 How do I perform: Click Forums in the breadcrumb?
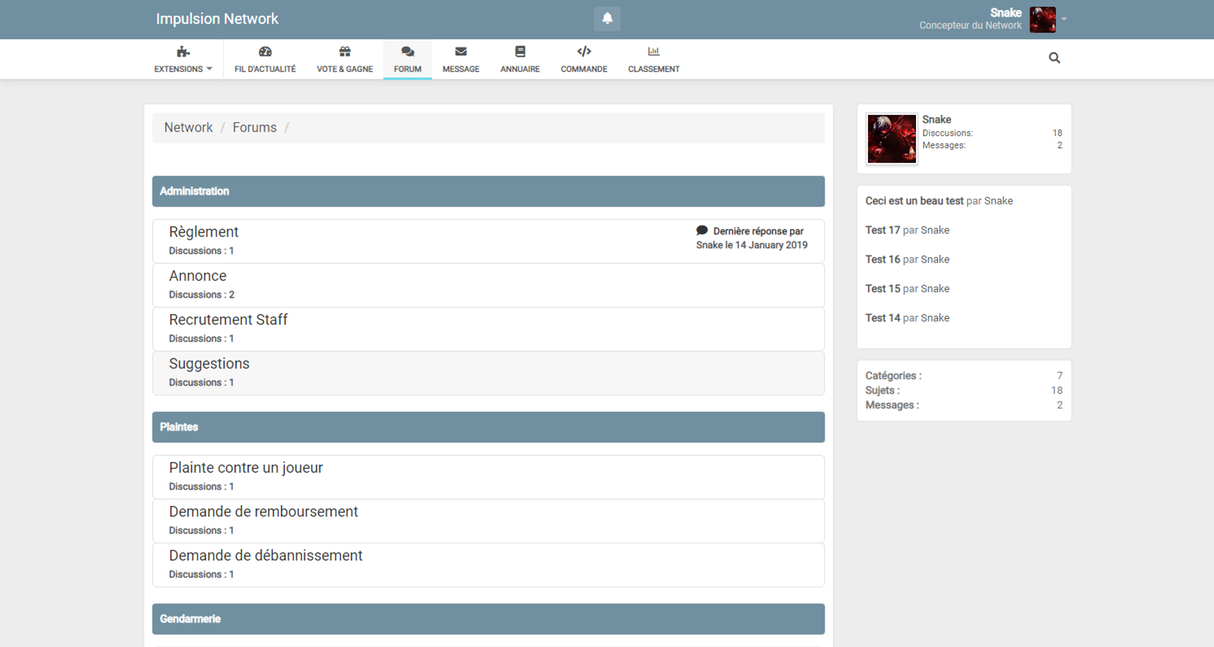[x=254, y=127]
